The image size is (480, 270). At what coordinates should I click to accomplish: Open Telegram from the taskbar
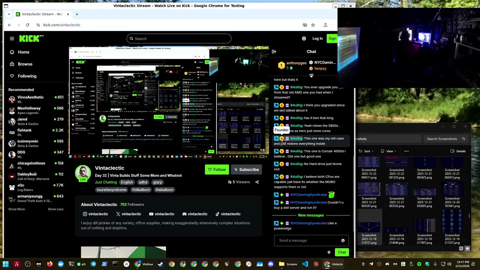click(x=93, y=264)
